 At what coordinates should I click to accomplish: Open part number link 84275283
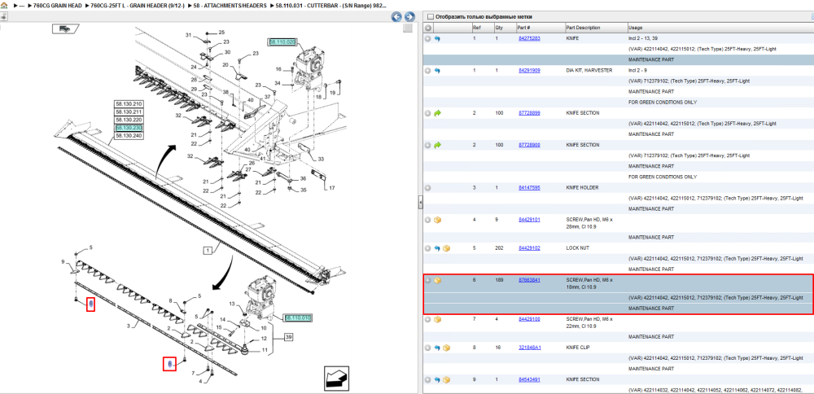point(530,38)
